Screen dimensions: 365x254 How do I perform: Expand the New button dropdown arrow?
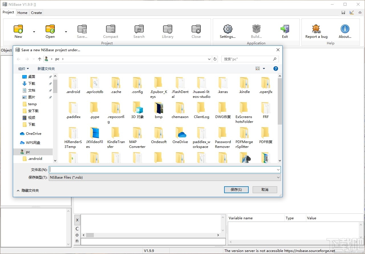34,32
